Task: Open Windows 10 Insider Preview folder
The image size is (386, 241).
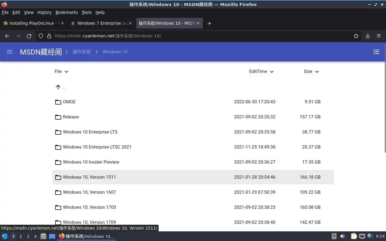Action: click(x=91, y=162)
